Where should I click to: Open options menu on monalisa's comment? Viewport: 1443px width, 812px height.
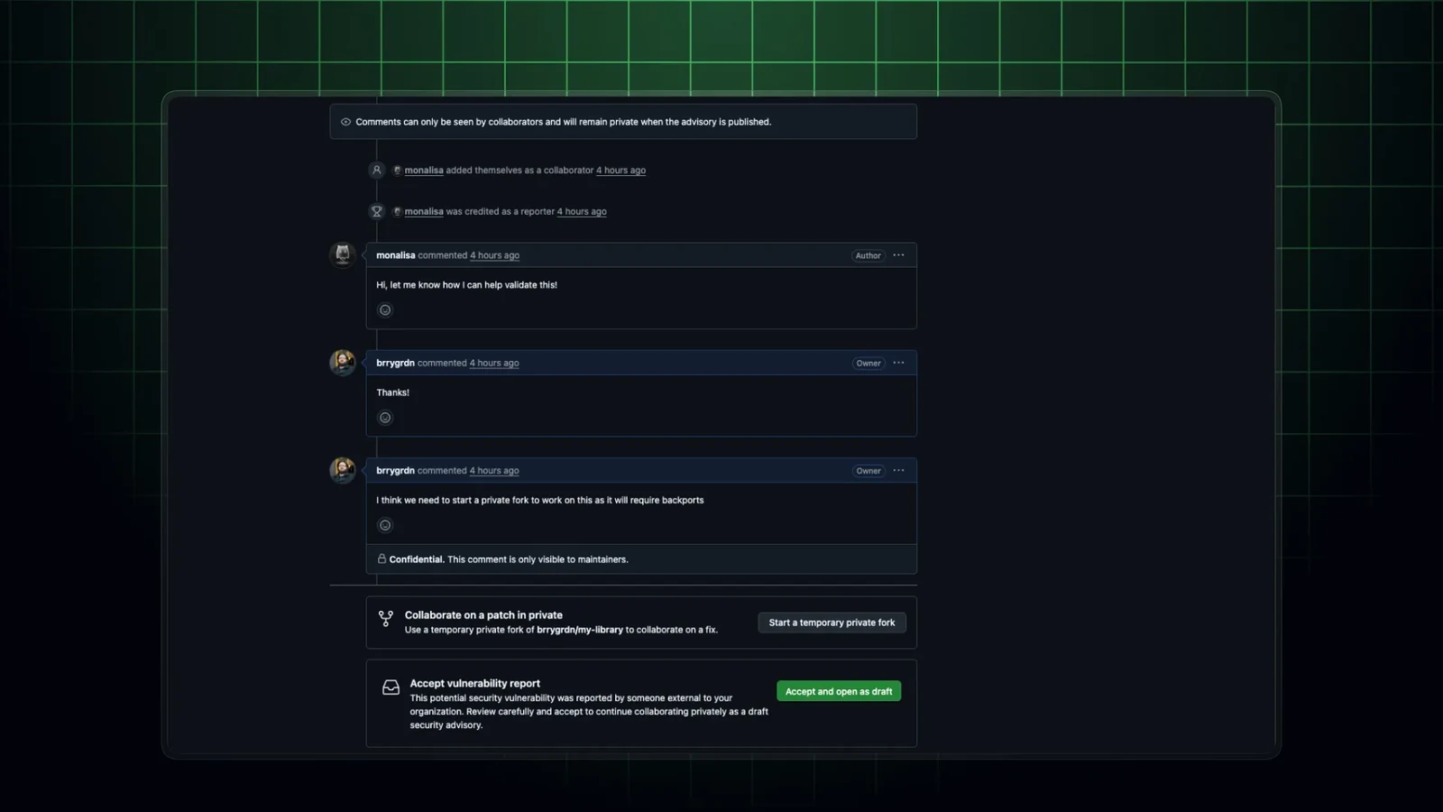[898, 255]
